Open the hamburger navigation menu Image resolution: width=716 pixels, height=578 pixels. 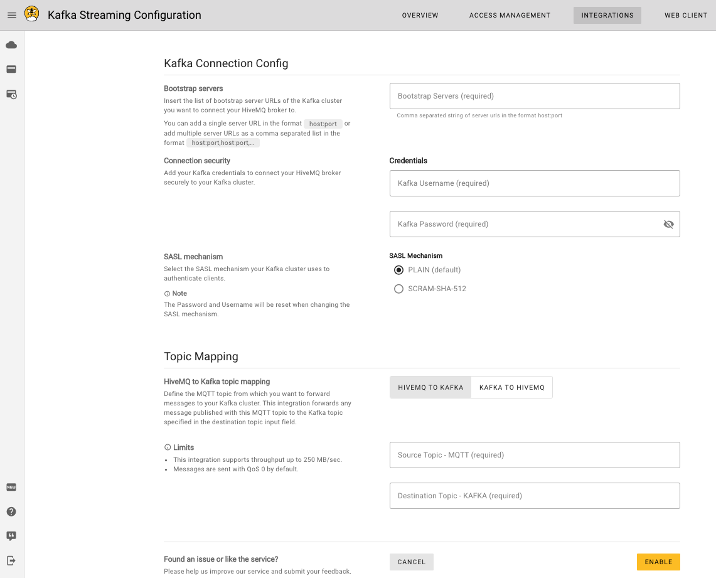pos(12,15)
